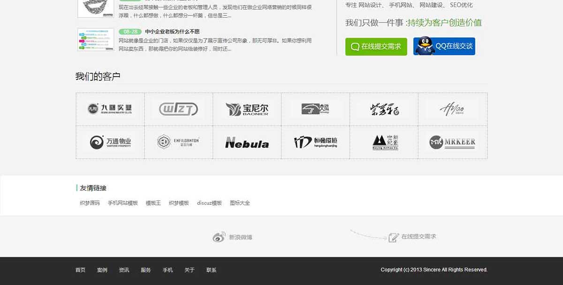563x285 pixels.
Task: Open 关于 in footer menu
Action: (190, 270)
